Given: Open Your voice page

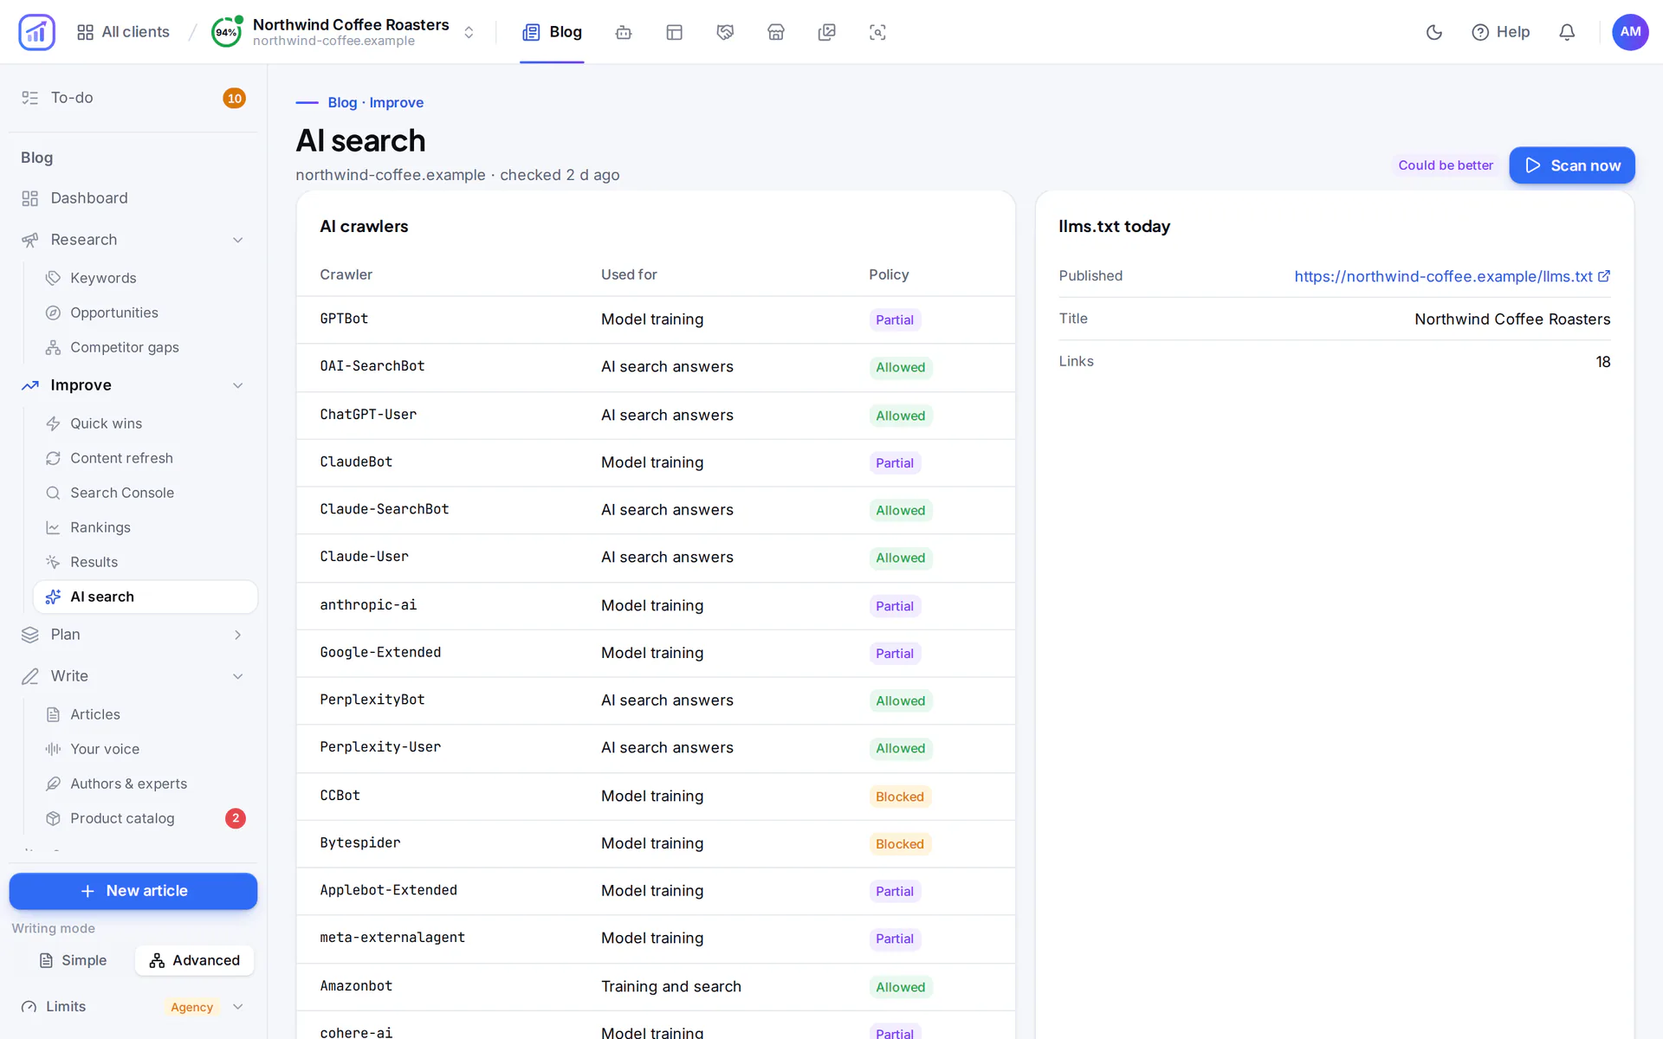Looking at the screenshot, I should click(146, 749).
